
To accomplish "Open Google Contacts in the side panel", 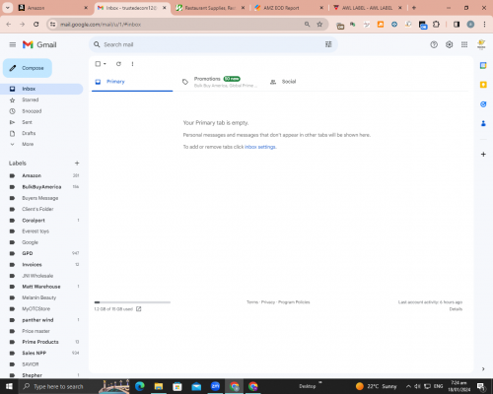I will 483,123.
